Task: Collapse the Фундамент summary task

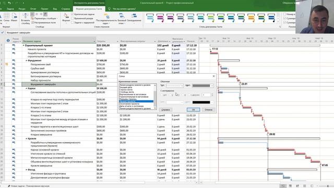Action: [27, 61]
